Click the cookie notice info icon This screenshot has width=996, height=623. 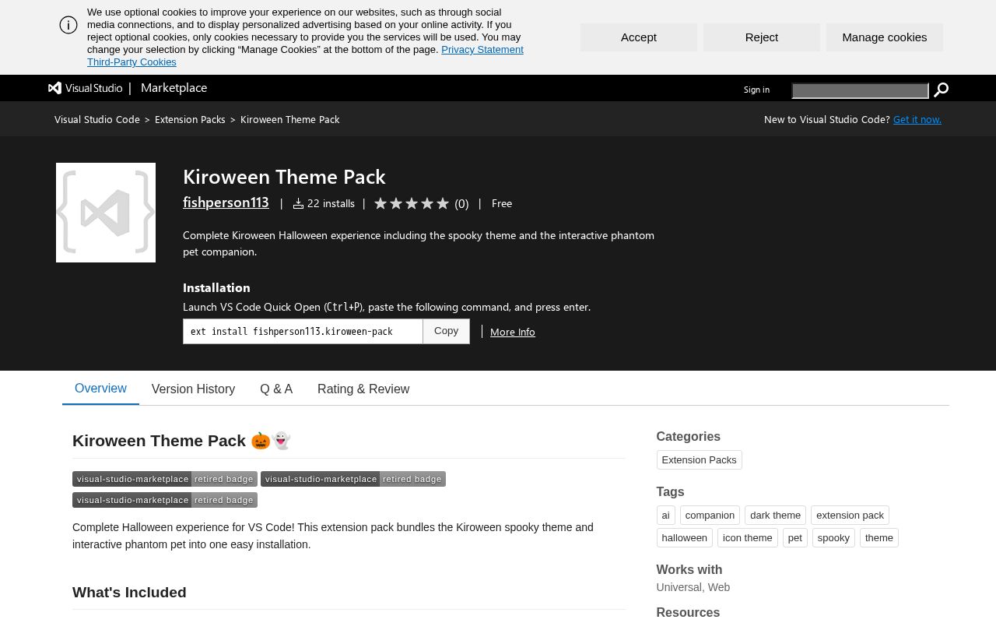coord(68,25)
